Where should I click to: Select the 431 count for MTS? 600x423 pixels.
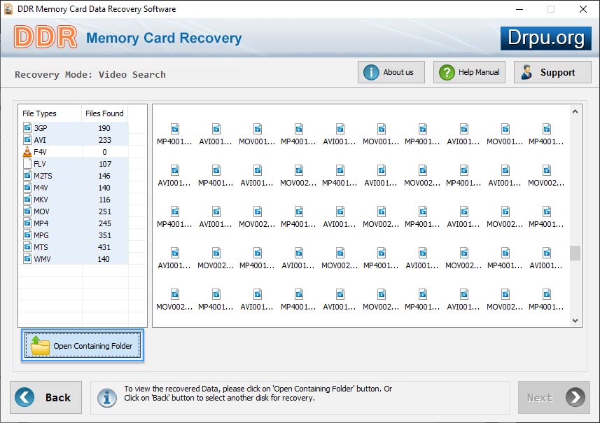[x=104, y=247]
